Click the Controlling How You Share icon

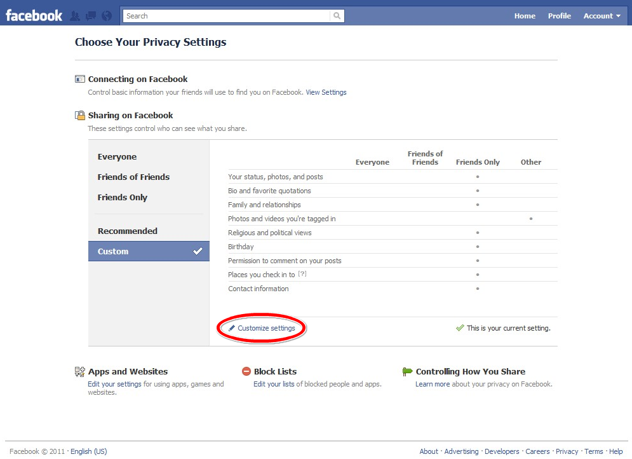pyautogui.click(x=408, y=371)
